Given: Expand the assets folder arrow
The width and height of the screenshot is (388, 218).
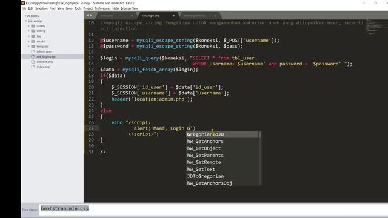Looking at the screenshot, I should point(28,26).
